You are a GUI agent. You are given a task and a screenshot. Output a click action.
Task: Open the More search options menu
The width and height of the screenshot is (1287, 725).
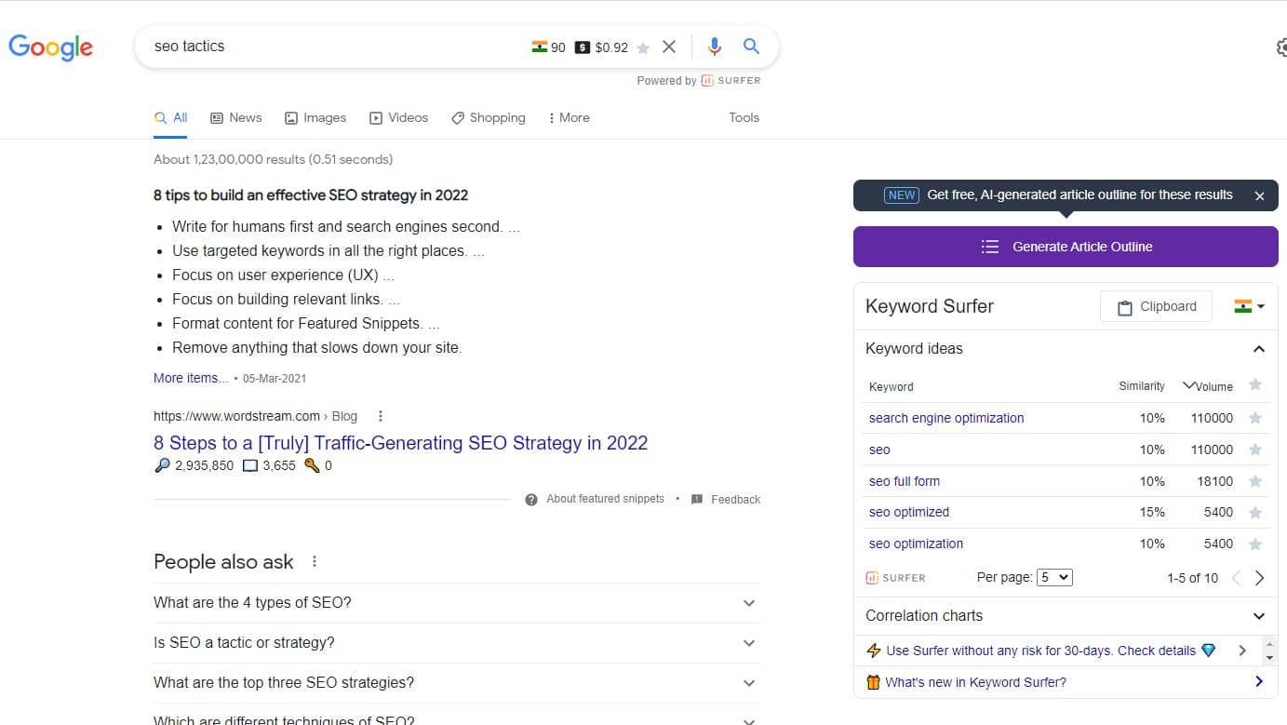[x=569, y=117]
